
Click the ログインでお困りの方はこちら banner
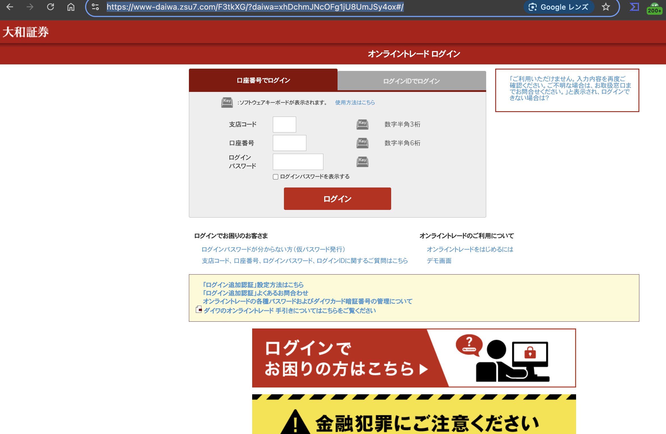point(414,358)
